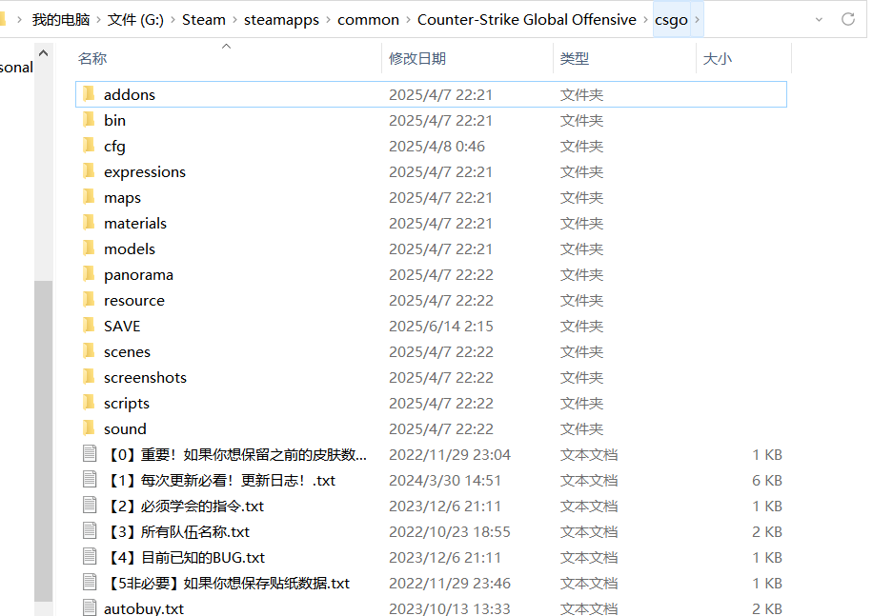This screenshot has width=873, height=616.
Task: Click the date 2025/6/14 2:15
Action: (441, 326)
